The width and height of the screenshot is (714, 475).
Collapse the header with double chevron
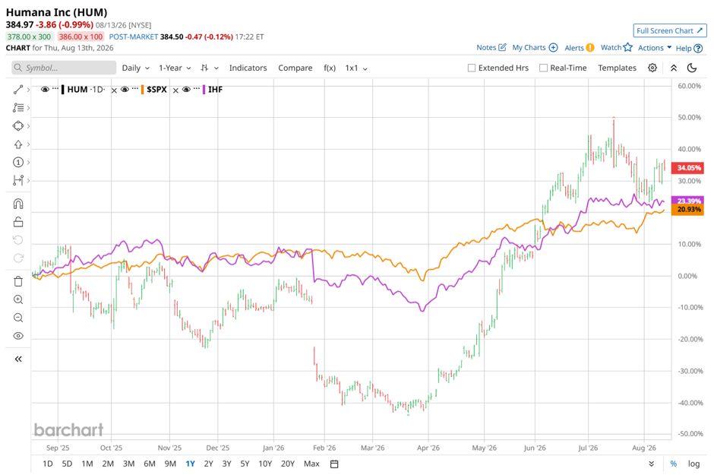[674, 68]
